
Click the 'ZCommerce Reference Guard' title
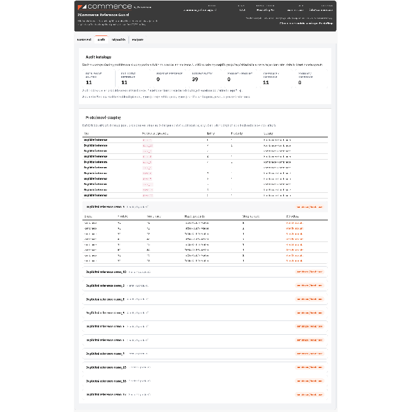103,15
